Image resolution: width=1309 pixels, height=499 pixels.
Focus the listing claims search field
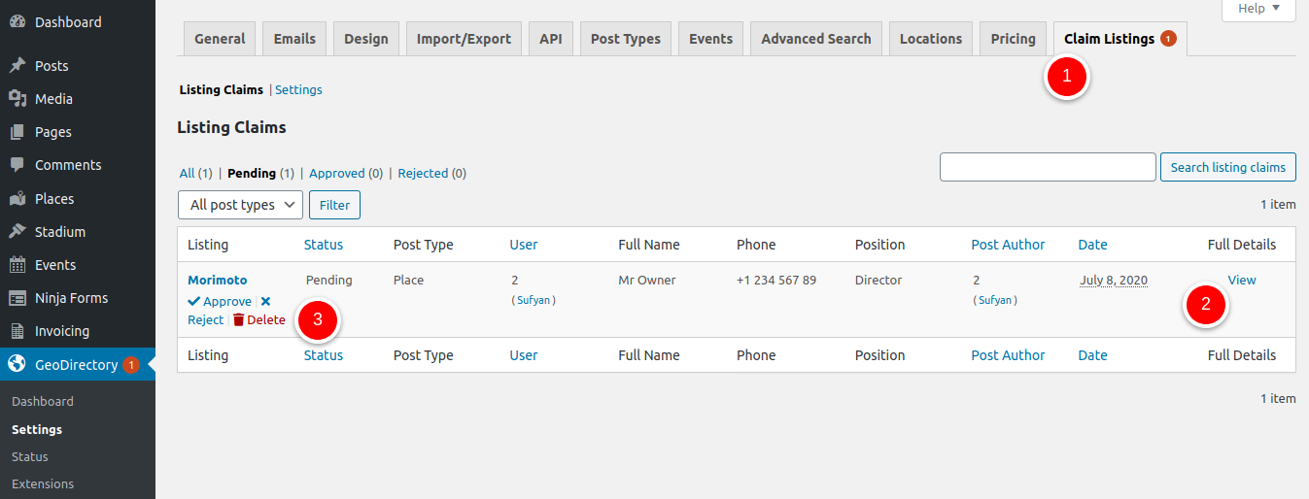pos(1048,167)
